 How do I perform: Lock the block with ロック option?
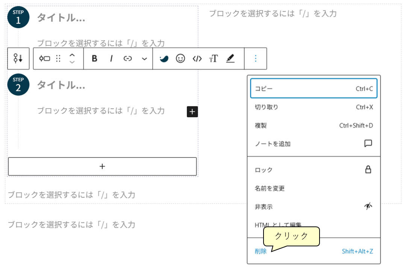(264, 170)
